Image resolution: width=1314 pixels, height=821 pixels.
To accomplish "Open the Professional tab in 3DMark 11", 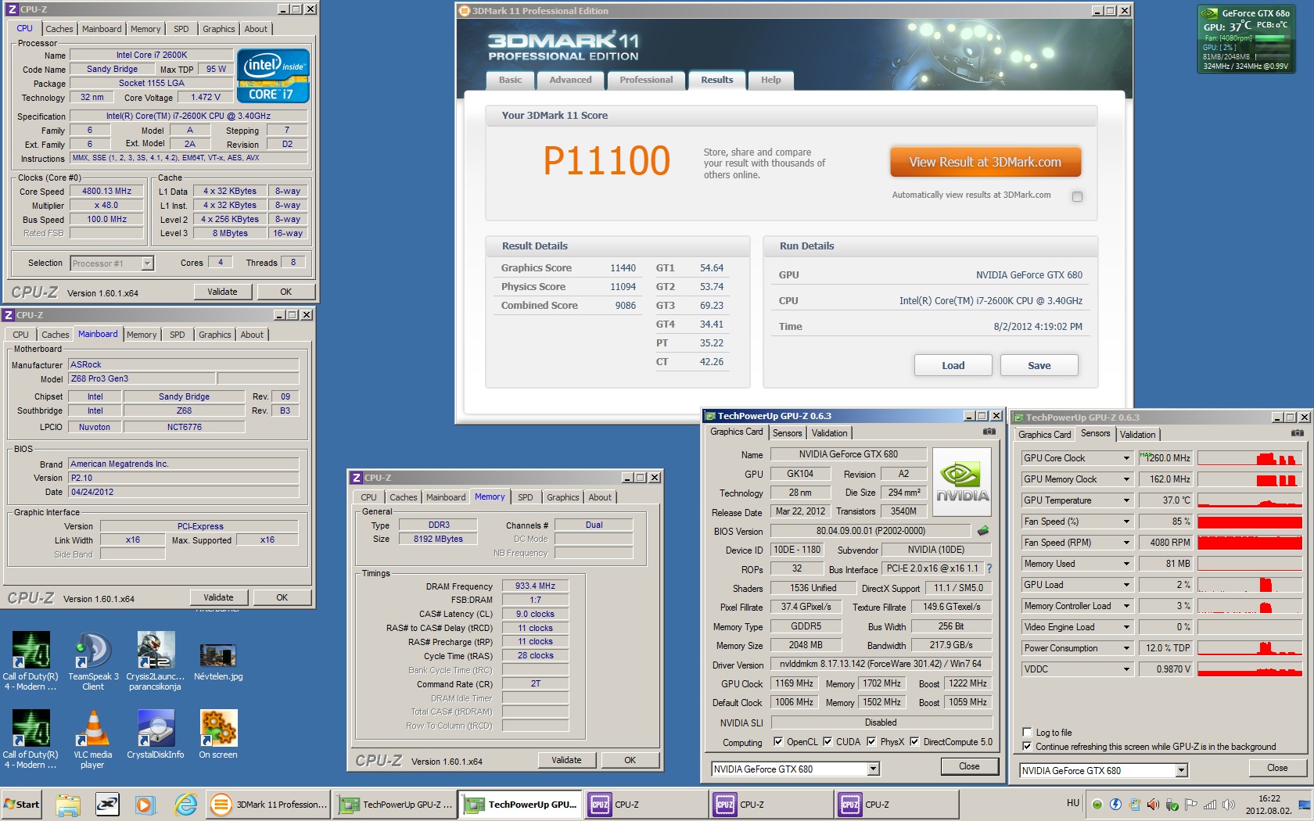I will (x=646, y=80).
